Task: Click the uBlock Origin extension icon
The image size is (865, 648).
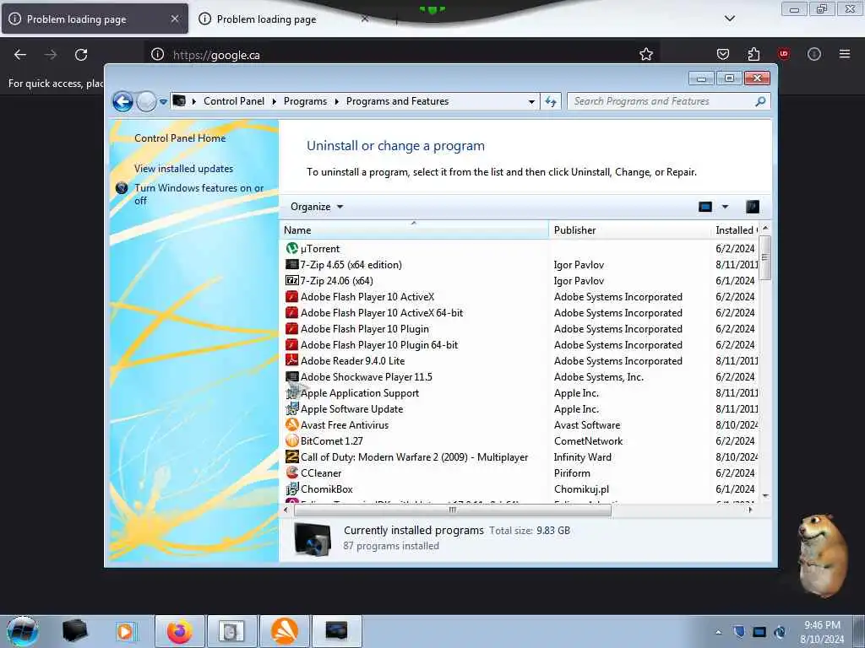Action: (783, 54)
